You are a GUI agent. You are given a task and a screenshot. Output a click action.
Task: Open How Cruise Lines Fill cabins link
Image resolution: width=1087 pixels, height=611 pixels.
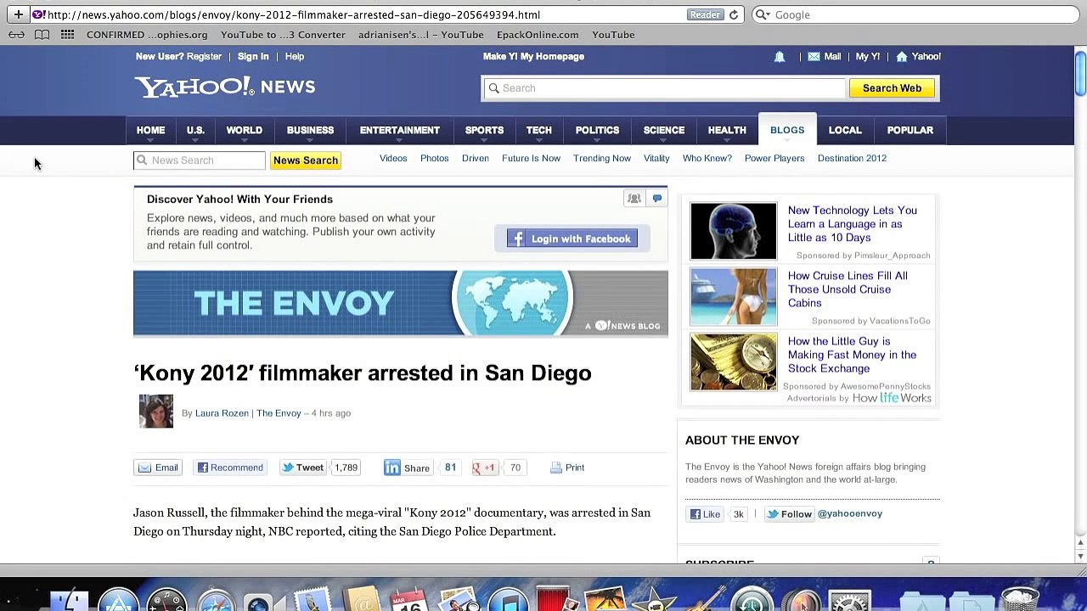848,289
